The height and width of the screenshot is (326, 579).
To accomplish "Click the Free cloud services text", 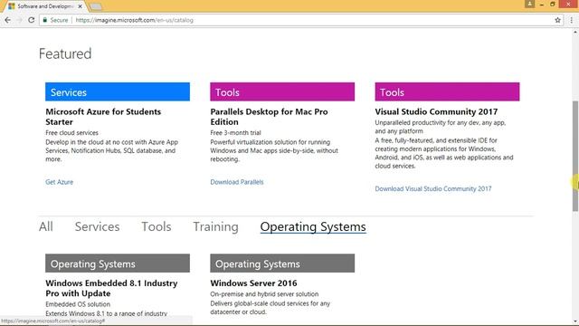I will (x=71, y=133).
